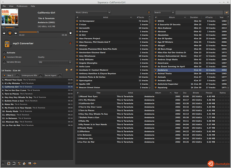Click the volume slider
Image resolution: width=231 pixels, height=168 pixels.
click(x=12, y=28)
